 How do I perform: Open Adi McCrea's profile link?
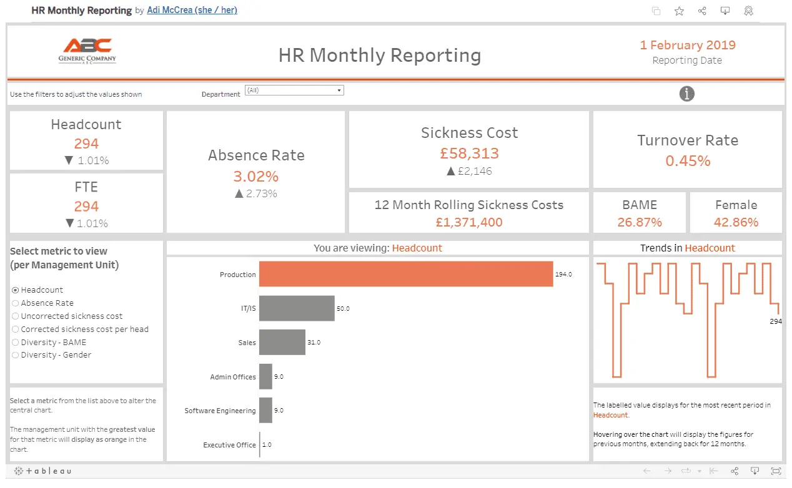[192, 10]
